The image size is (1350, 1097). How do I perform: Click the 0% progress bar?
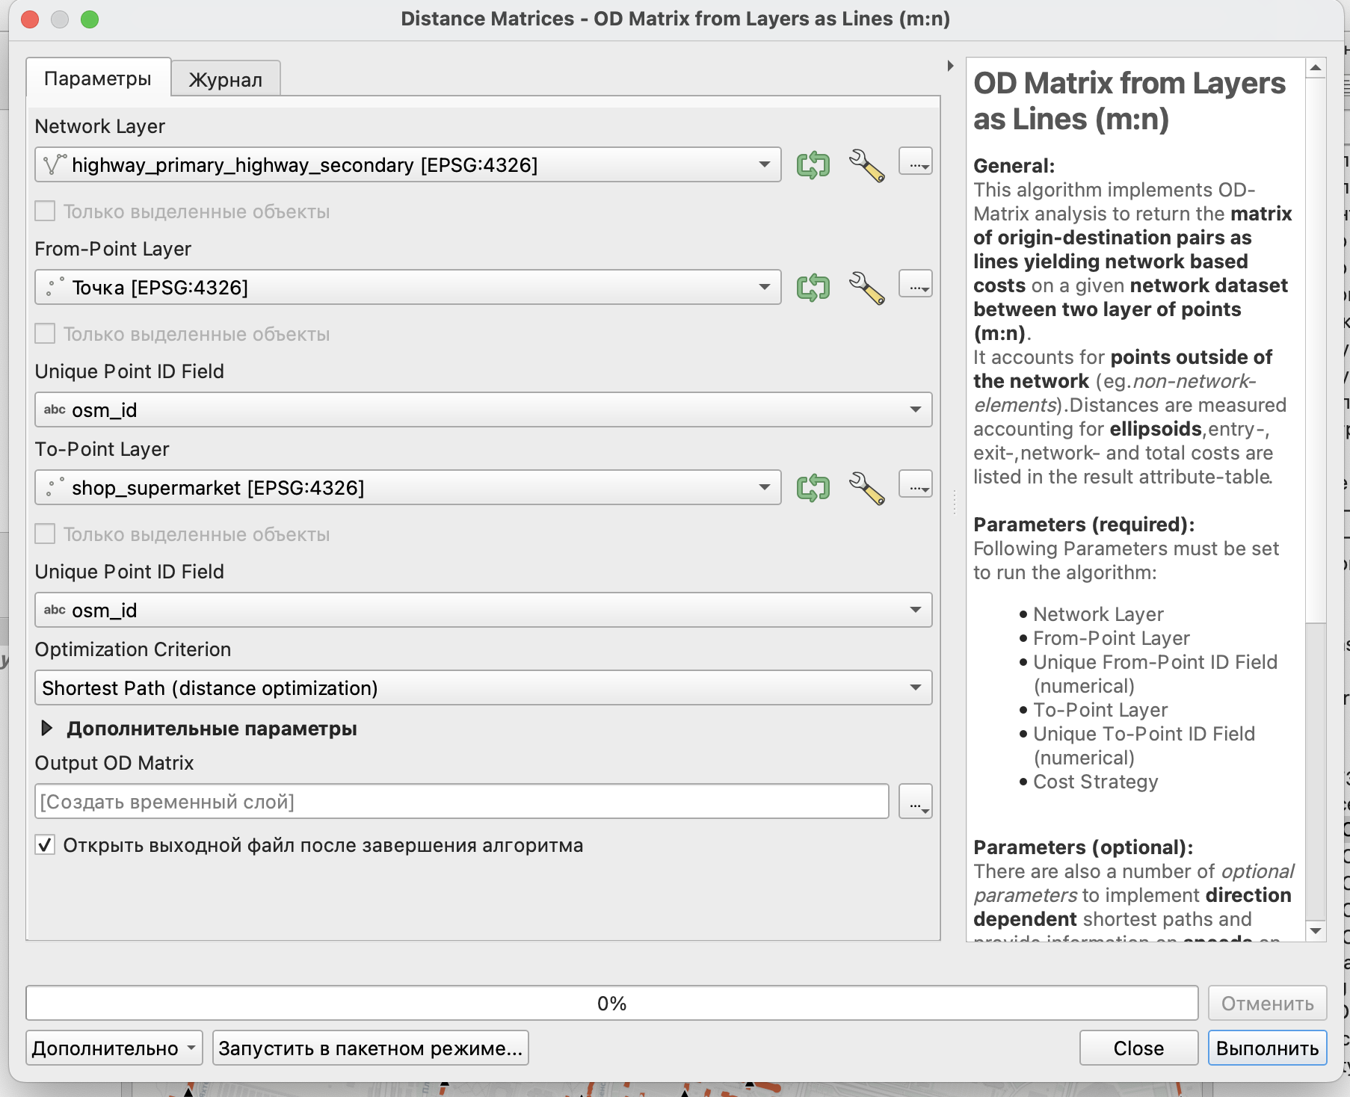pyautogui.click(x=611, y=1003)
